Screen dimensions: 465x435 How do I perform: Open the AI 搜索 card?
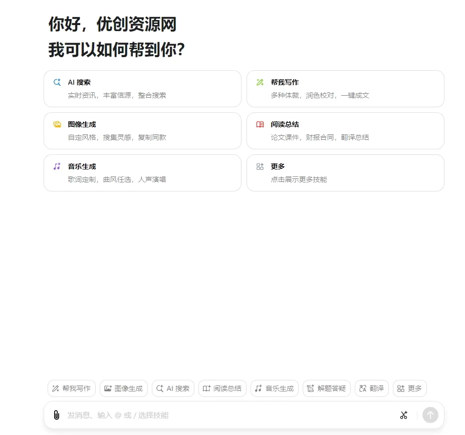click(x=142, y=89)
